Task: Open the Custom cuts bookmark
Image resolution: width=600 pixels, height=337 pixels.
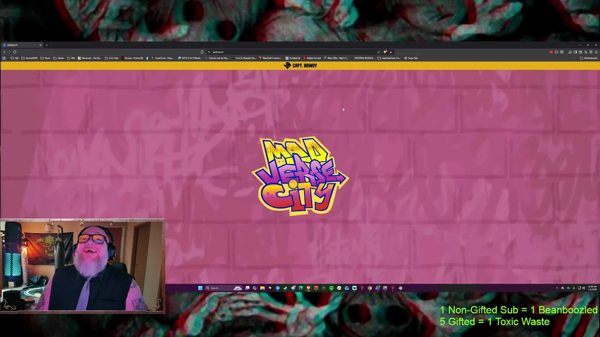Action: tap(217, 58)
